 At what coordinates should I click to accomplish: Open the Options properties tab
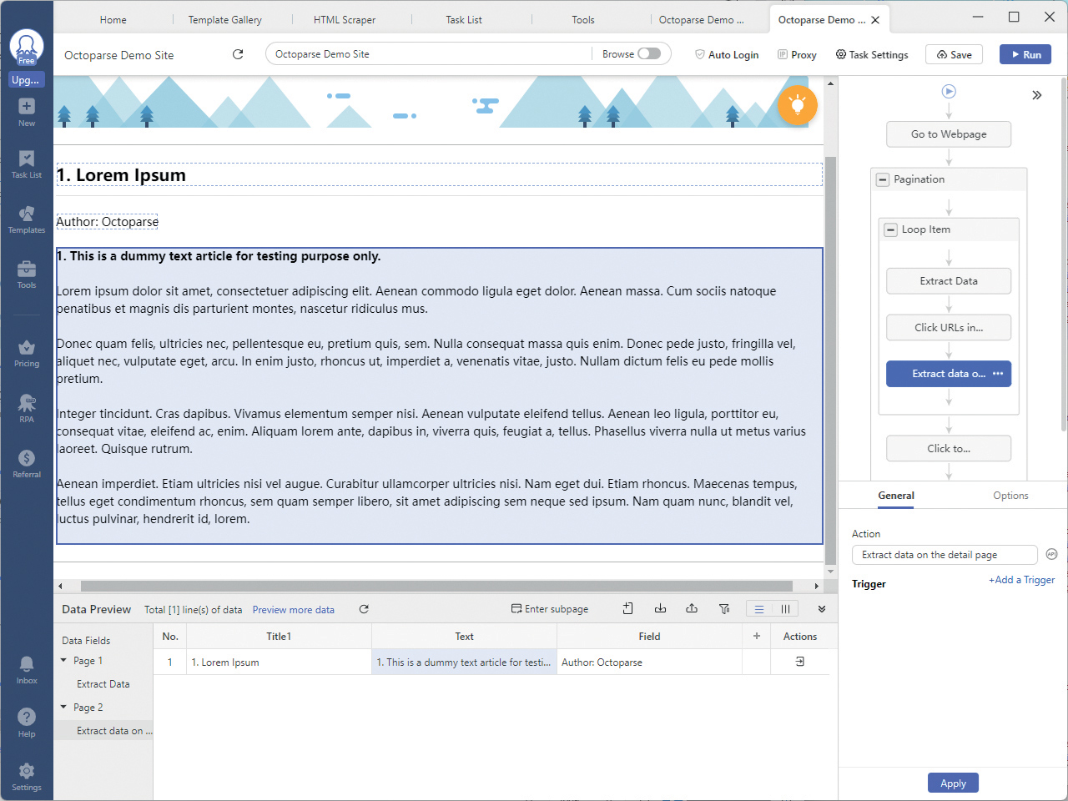pyautogui.click(x=1010, y=496)
